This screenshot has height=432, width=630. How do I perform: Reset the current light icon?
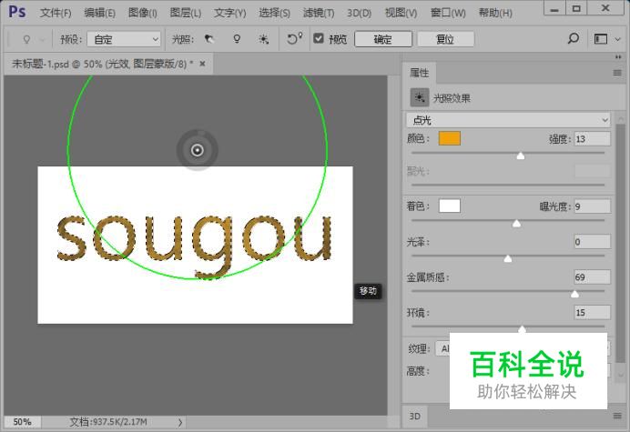294,38
